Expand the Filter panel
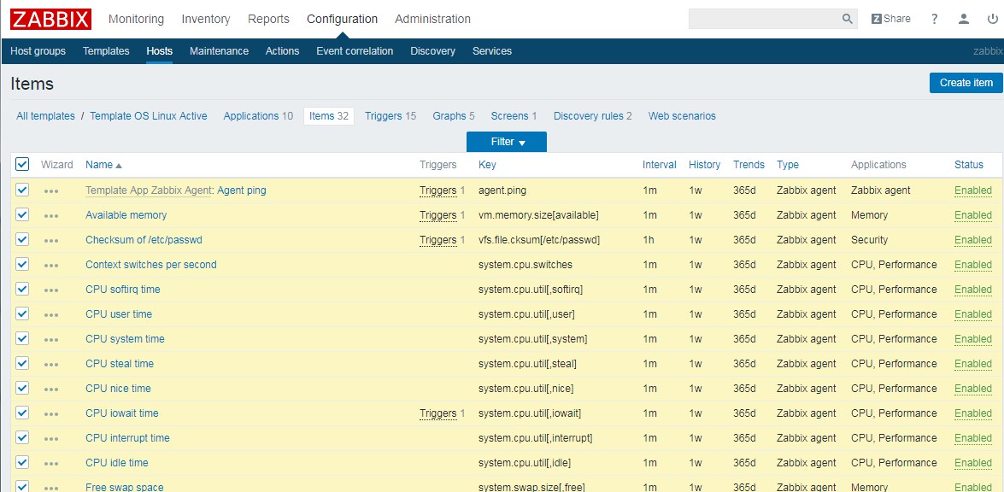The width and height of the screenshot is (1004, 492). pyautogui.click(x=507, y=142)
